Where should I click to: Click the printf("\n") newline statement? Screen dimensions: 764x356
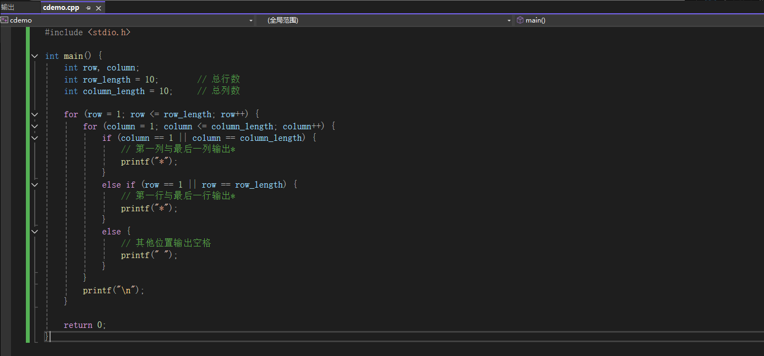click(x=113, y=290)
